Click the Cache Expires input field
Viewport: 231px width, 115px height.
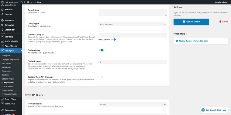133,62
